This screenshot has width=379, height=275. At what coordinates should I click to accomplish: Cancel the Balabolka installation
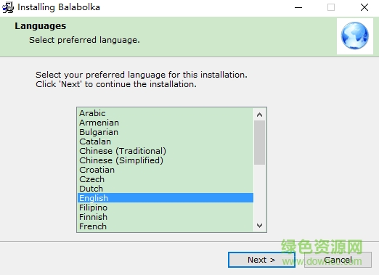pos(338,260)
